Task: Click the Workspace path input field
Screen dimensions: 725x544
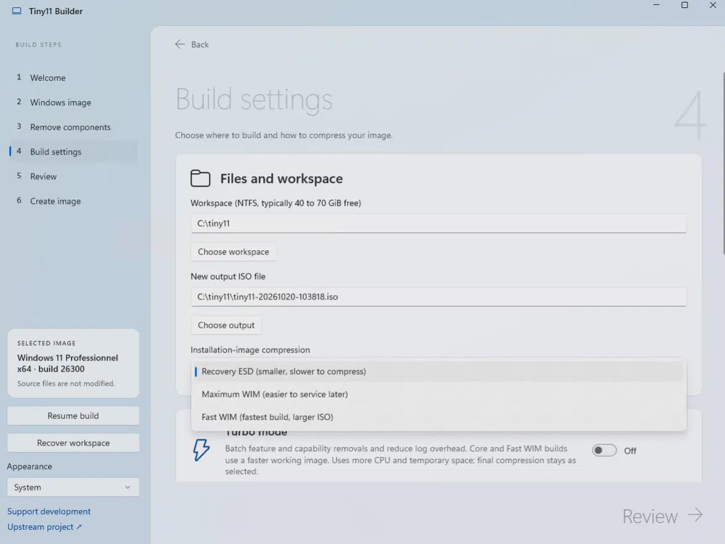Action: [438, 223]
